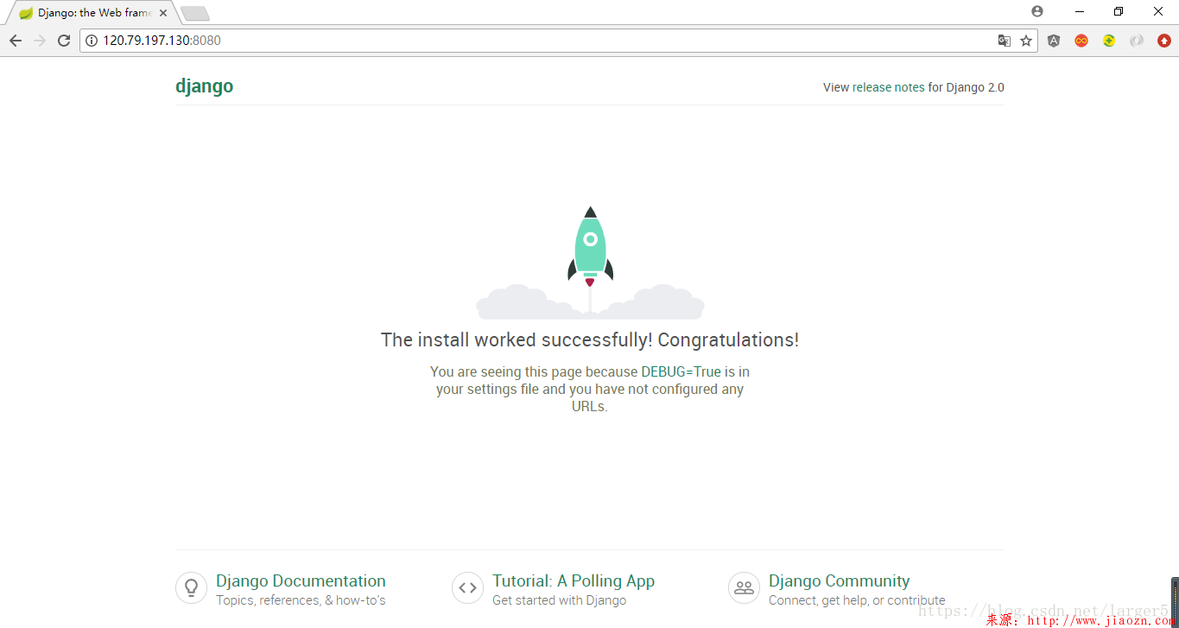Click the code brackets tutorial icon
1179x628 pixels.
coord(467,588)
